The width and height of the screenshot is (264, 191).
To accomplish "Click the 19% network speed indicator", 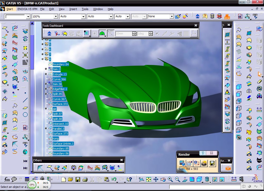I will click(32, 185).
